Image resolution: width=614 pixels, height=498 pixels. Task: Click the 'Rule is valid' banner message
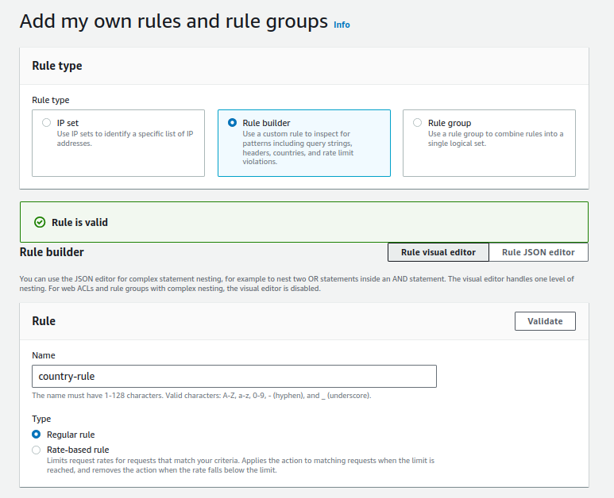tap(79, 223)
